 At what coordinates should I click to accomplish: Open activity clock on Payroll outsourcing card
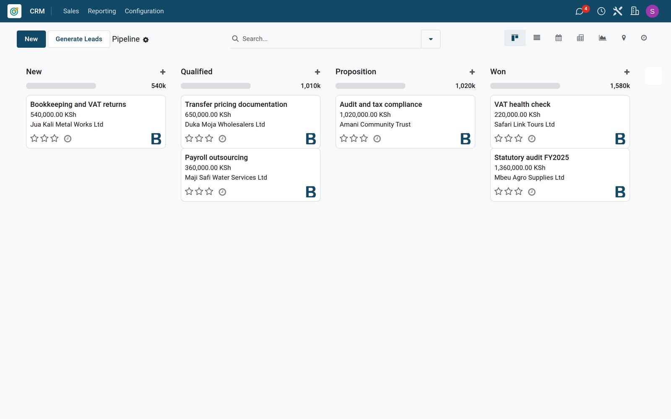click(x=222, y=192)
